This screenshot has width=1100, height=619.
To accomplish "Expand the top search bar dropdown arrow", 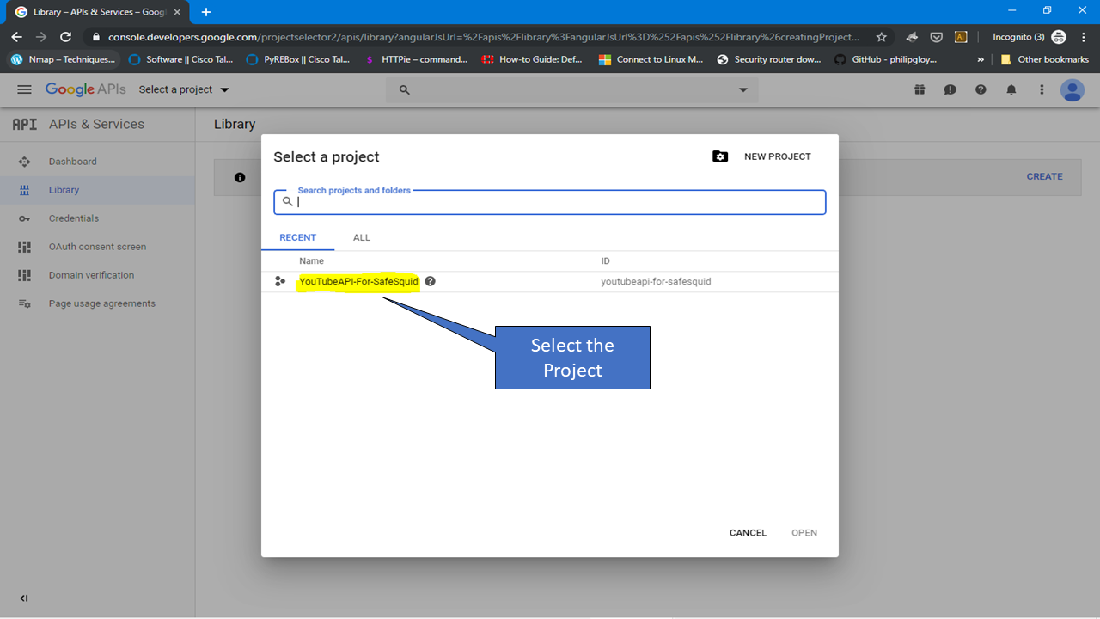I will 743,90.
